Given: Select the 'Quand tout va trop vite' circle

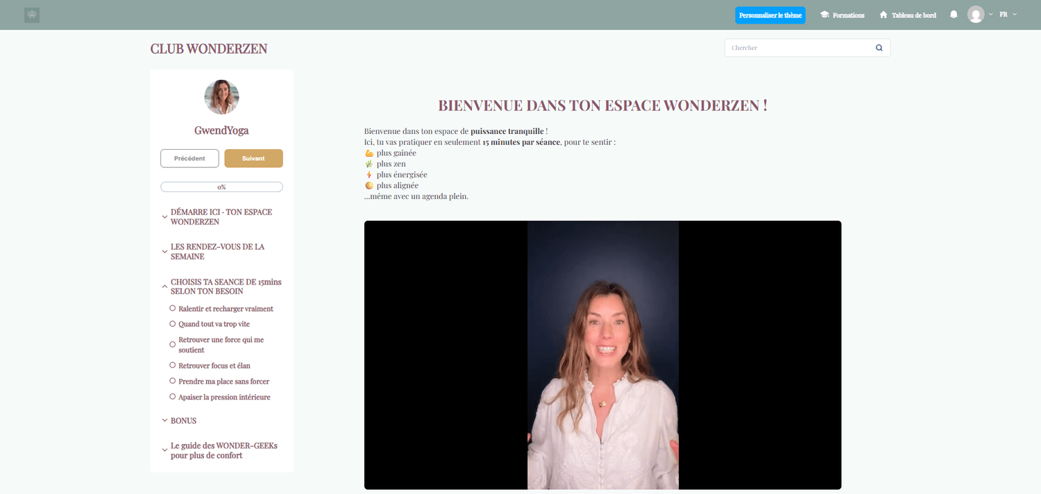Looking at the screenshot, I should click(x=173, y=324).
